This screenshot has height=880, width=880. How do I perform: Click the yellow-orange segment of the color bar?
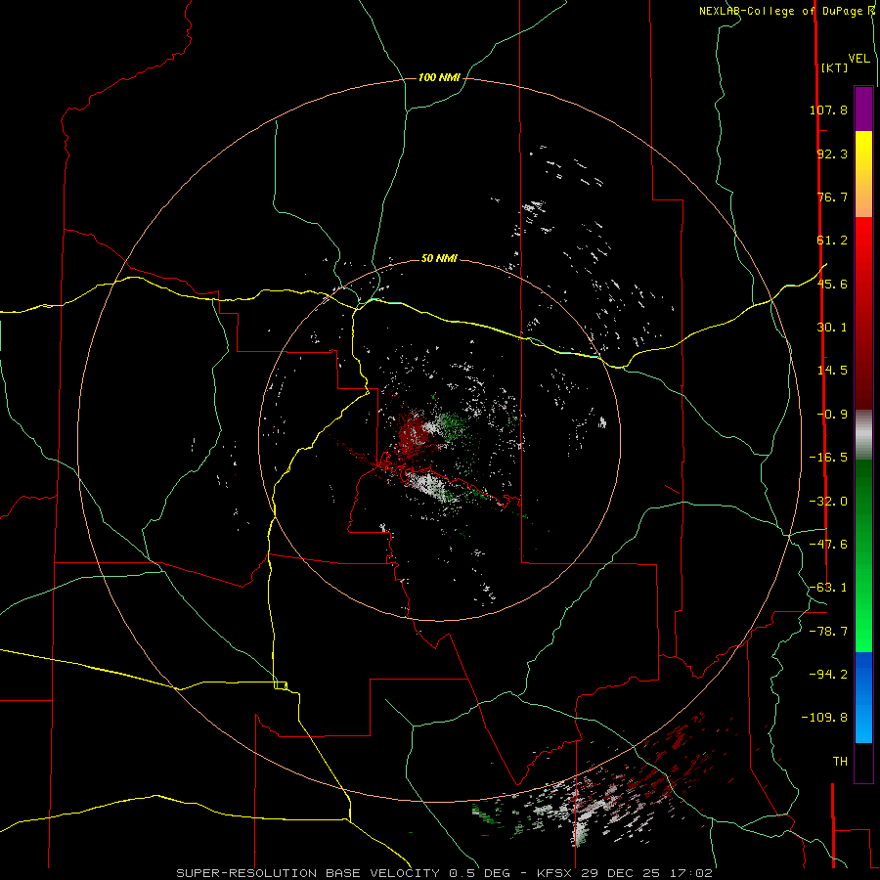pos(863,174)
